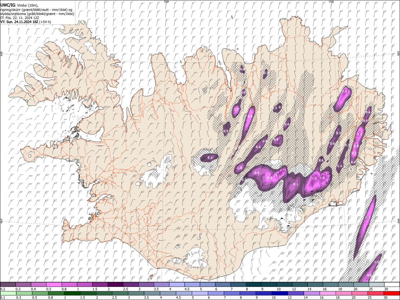
Task: Click the 'VT: Sun. 24.11.2024 18Z (+54 h)' line
Action: tap(26, 22)
